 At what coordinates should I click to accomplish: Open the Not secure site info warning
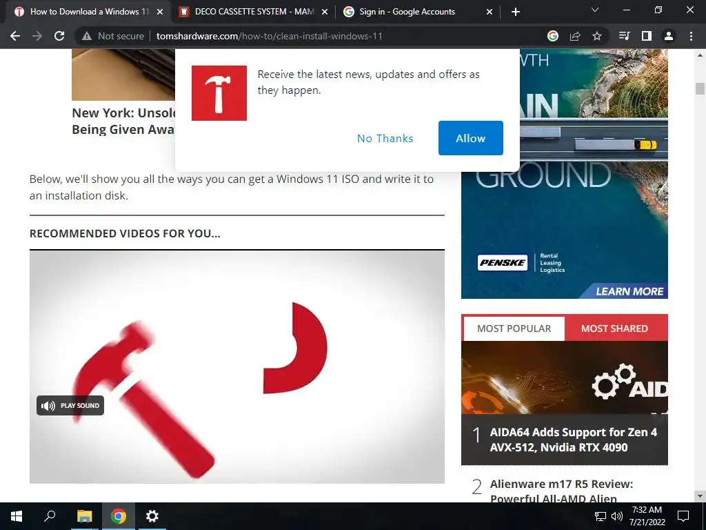click(x=113, y=36)
